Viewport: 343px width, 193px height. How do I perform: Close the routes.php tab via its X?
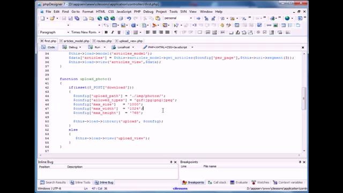pos(94,41)
